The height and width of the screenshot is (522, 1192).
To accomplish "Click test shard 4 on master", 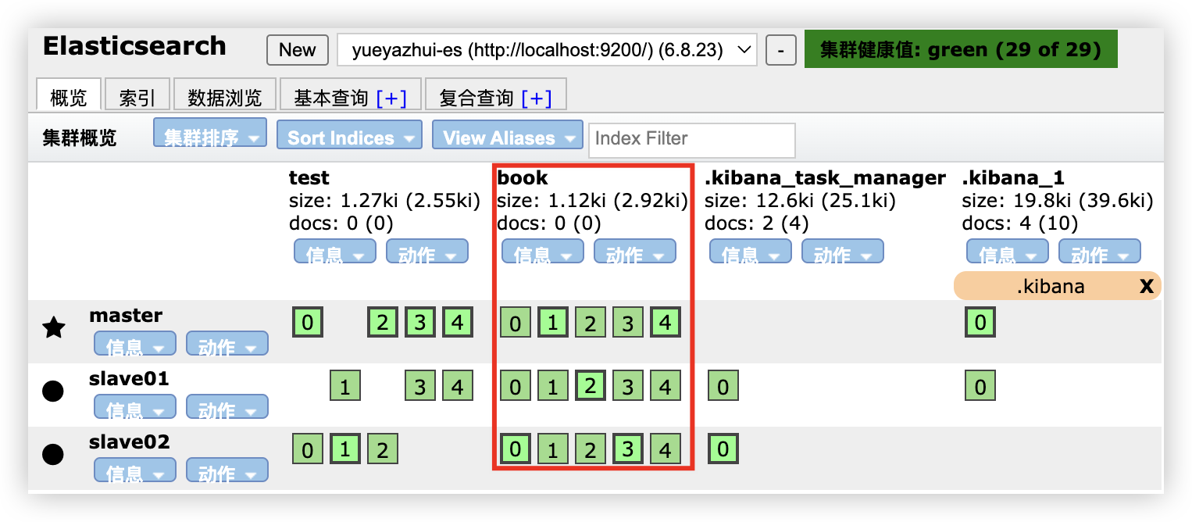I will click(458, 323).
